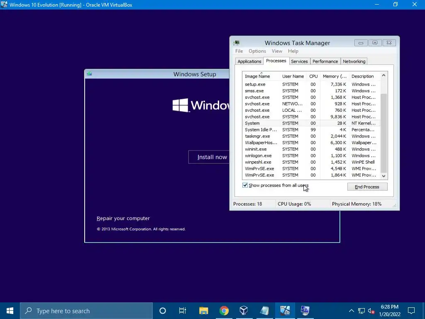Viewport: 425px width, 319px height.
Task: Open the network status tray icon
Action: (361, 311)
